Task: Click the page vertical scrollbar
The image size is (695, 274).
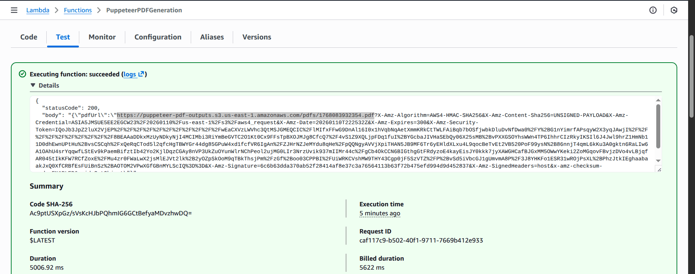Action: coord(691,76)
